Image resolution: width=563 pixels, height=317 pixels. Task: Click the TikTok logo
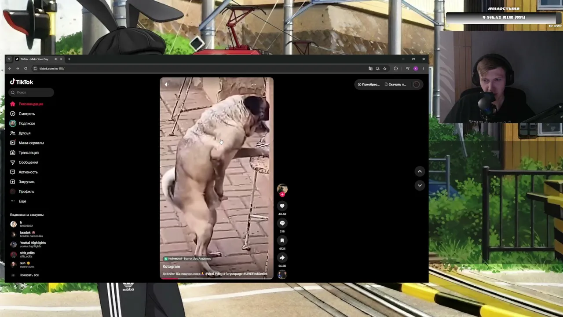pyautogui.click(x=22, y=82)
